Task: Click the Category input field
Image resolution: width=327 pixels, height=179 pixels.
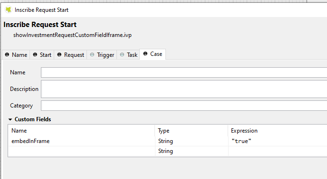Action: point(184,106)
